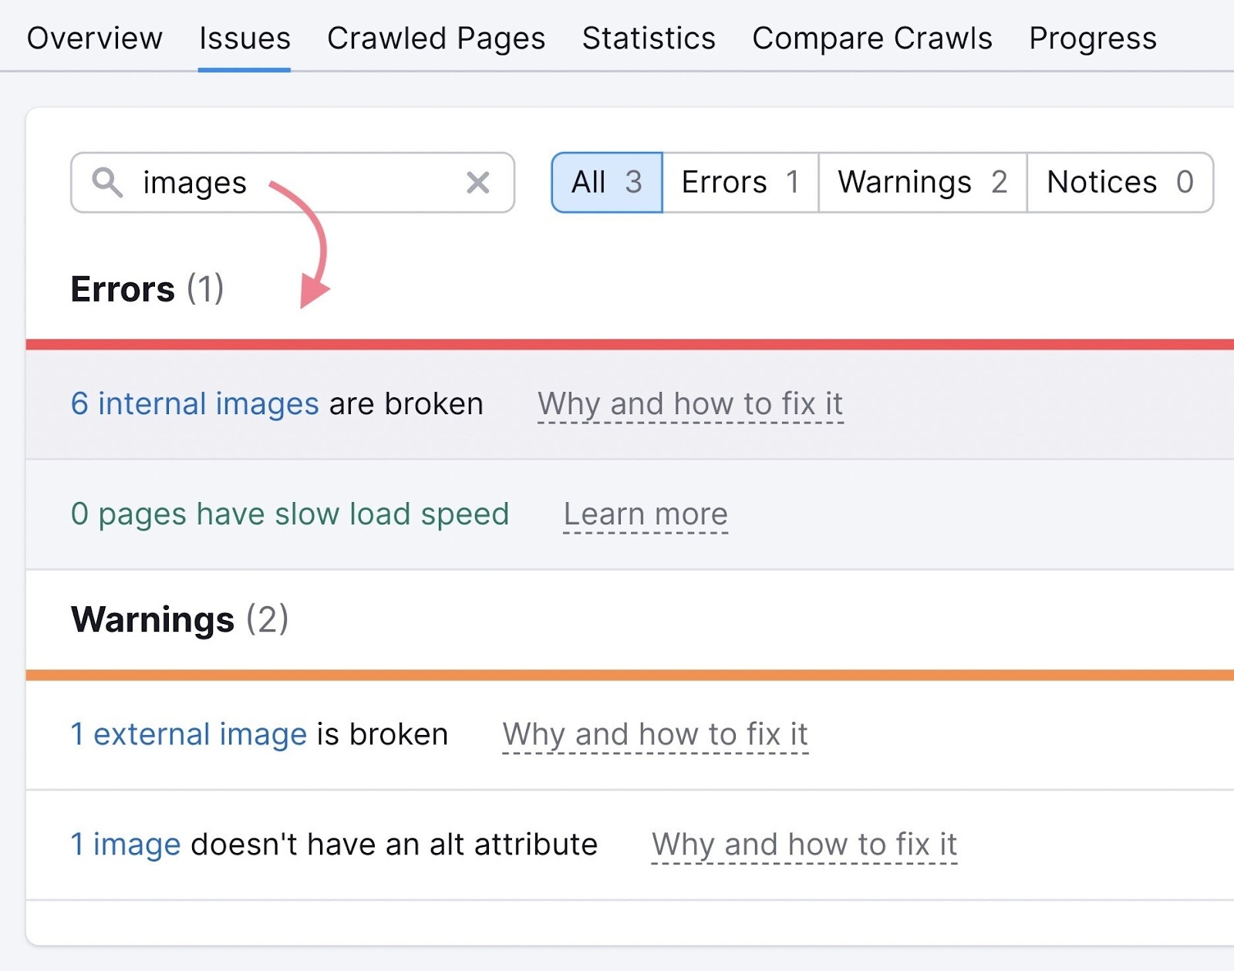1234x971 pixels.
Task: Click Why and how to fix broken internal images
Action: (690, 403)
